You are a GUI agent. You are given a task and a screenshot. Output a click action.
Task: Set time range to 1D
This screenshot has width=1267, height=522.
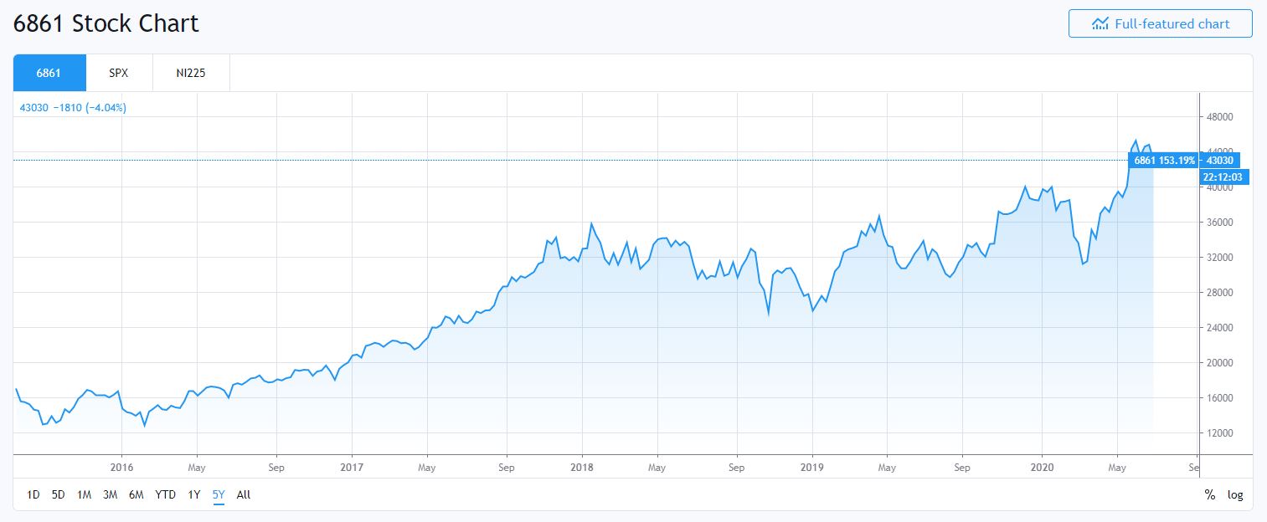click(x=33, y=494)
